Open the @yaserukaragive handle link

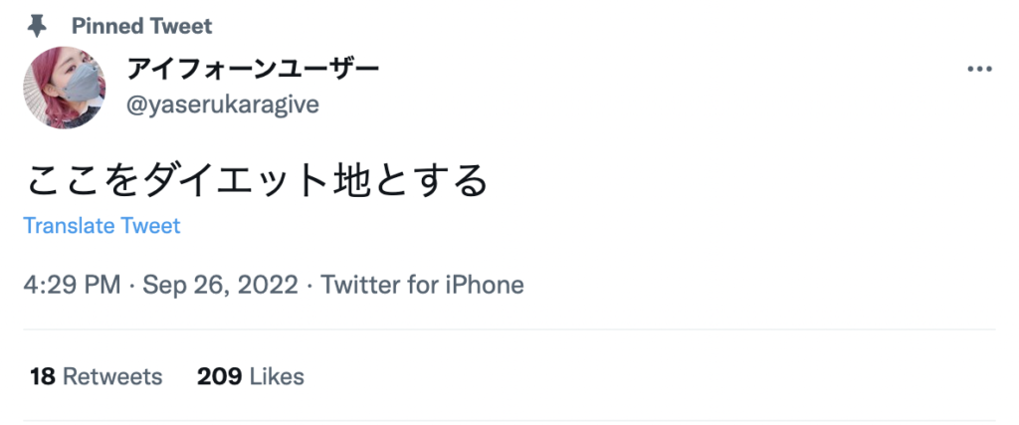(x=223, y=105)
